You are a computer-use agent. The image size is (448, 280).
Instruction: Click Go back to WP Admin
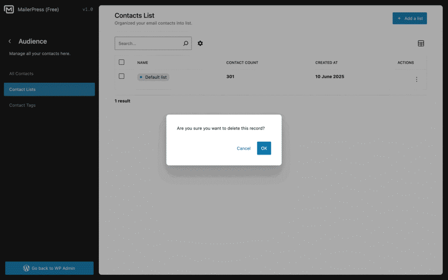pos(49,268)
